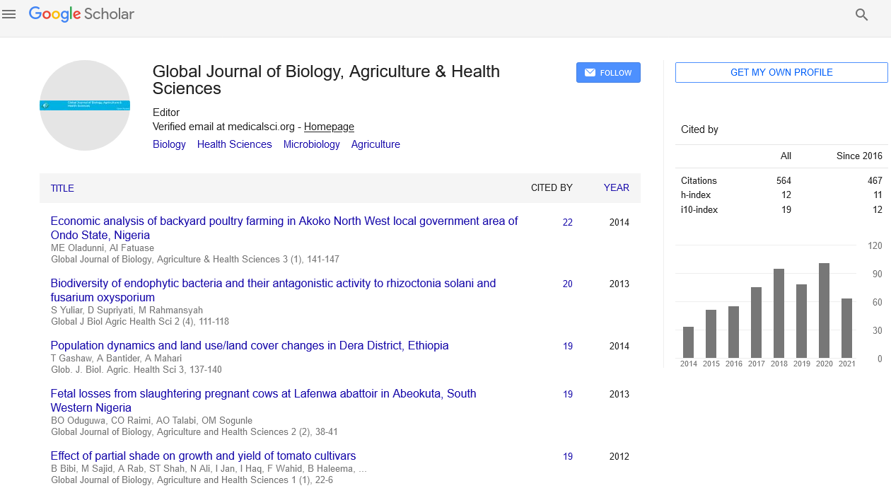Follow this journal profile

pyautogui.click(x=608, y=73)
